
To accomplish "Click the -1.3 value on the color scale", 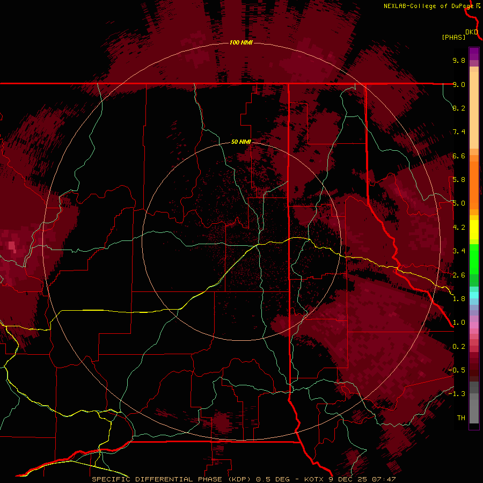I will tap(457, 394).
